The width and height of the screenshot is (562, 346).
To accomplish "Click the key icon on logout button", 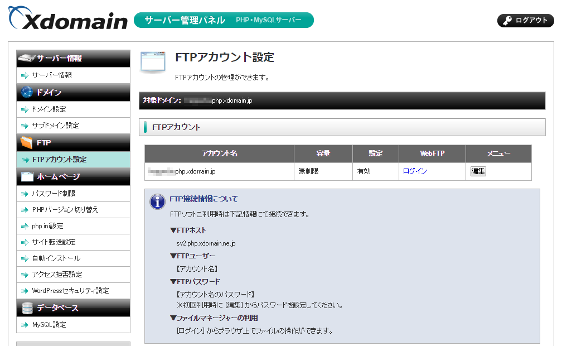I will tap(507, 21).
